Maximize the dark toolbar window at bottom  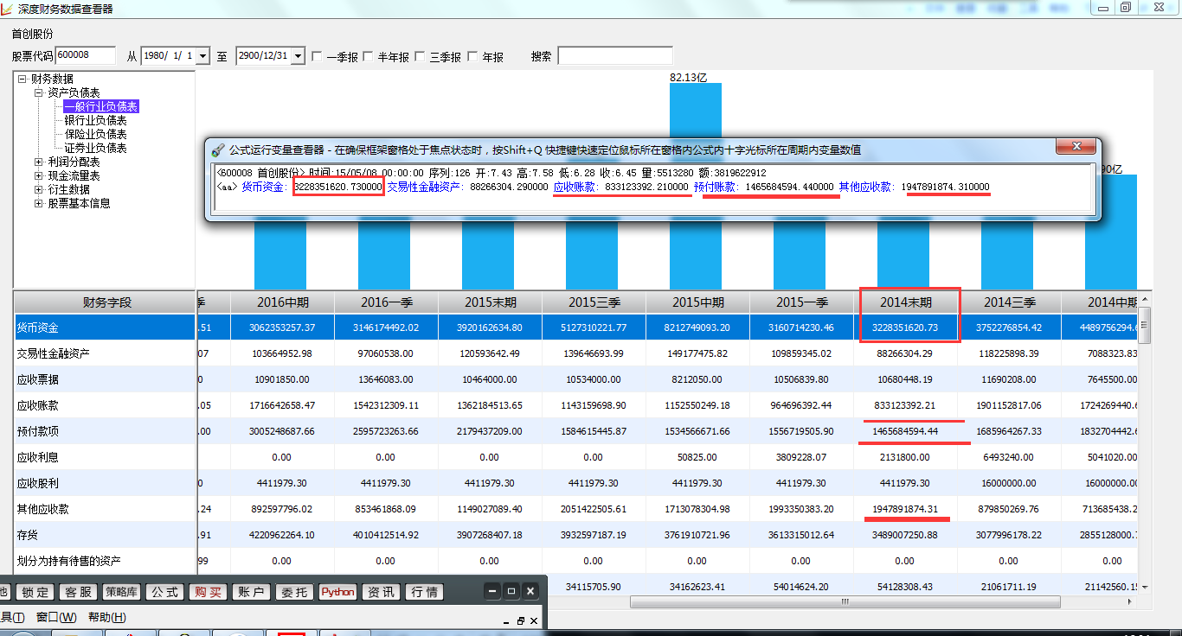pos(511,591)
